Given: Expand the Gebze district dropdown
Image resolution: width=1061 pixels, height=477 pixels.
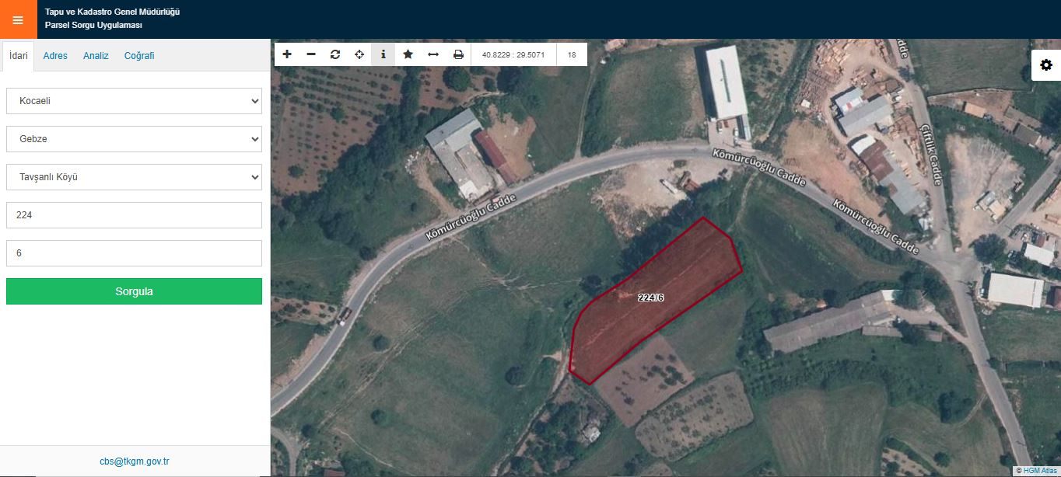Looking at the screenshot, I should (x=134, y=139).
